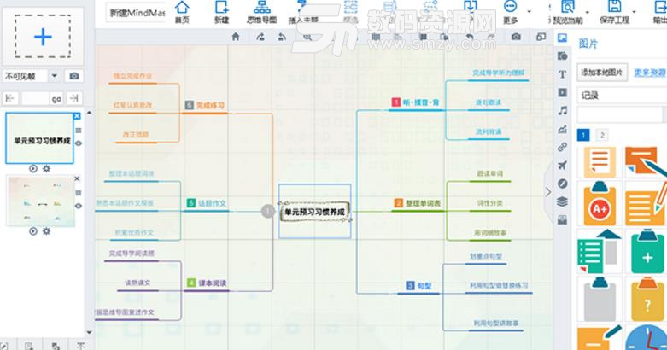Click the frame number input field
The height and width of the screenshot is (350, 667).
(x=35, y=99)
